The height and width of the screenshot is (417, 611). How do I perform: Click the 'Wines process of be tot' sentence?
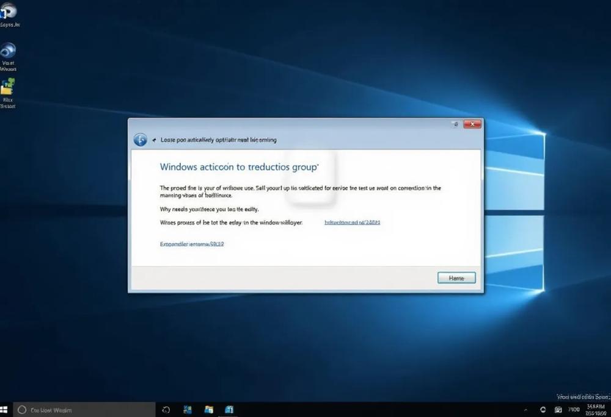pyautogui.click(x=231, y=223)
